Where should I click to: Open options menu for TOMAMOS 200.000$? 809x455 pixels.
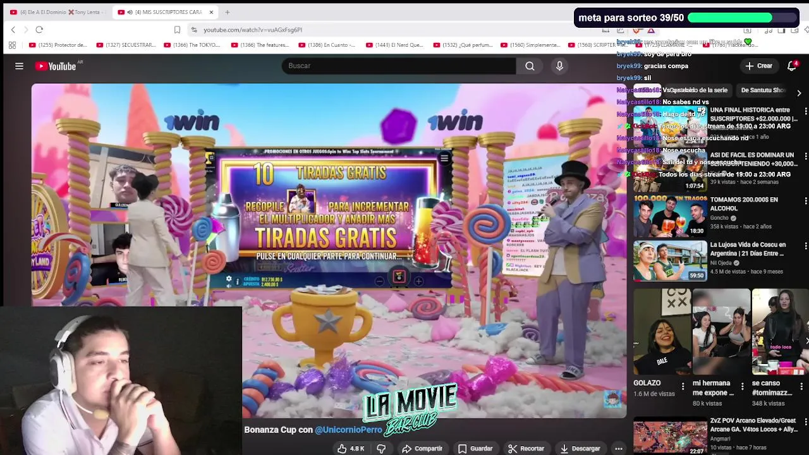pos(805,201)
